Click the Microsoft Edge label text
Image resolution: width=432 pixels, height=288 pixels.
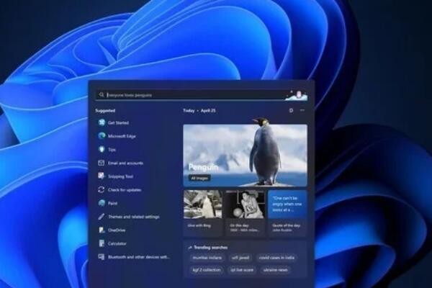pos(122,136)
